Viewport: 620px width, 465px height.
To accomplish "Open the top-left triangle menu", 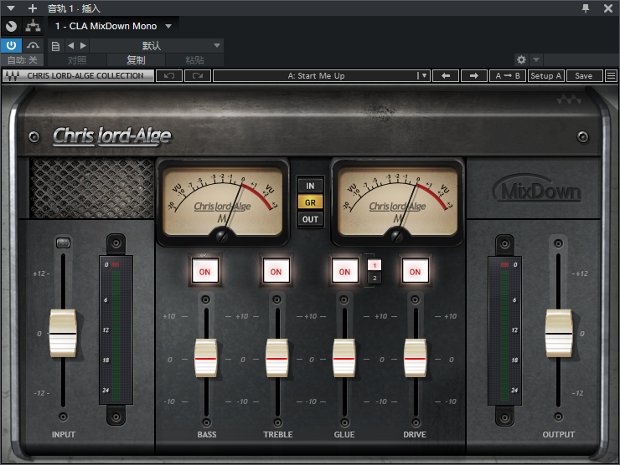I will pyautogui.click(x=11, y=8).
